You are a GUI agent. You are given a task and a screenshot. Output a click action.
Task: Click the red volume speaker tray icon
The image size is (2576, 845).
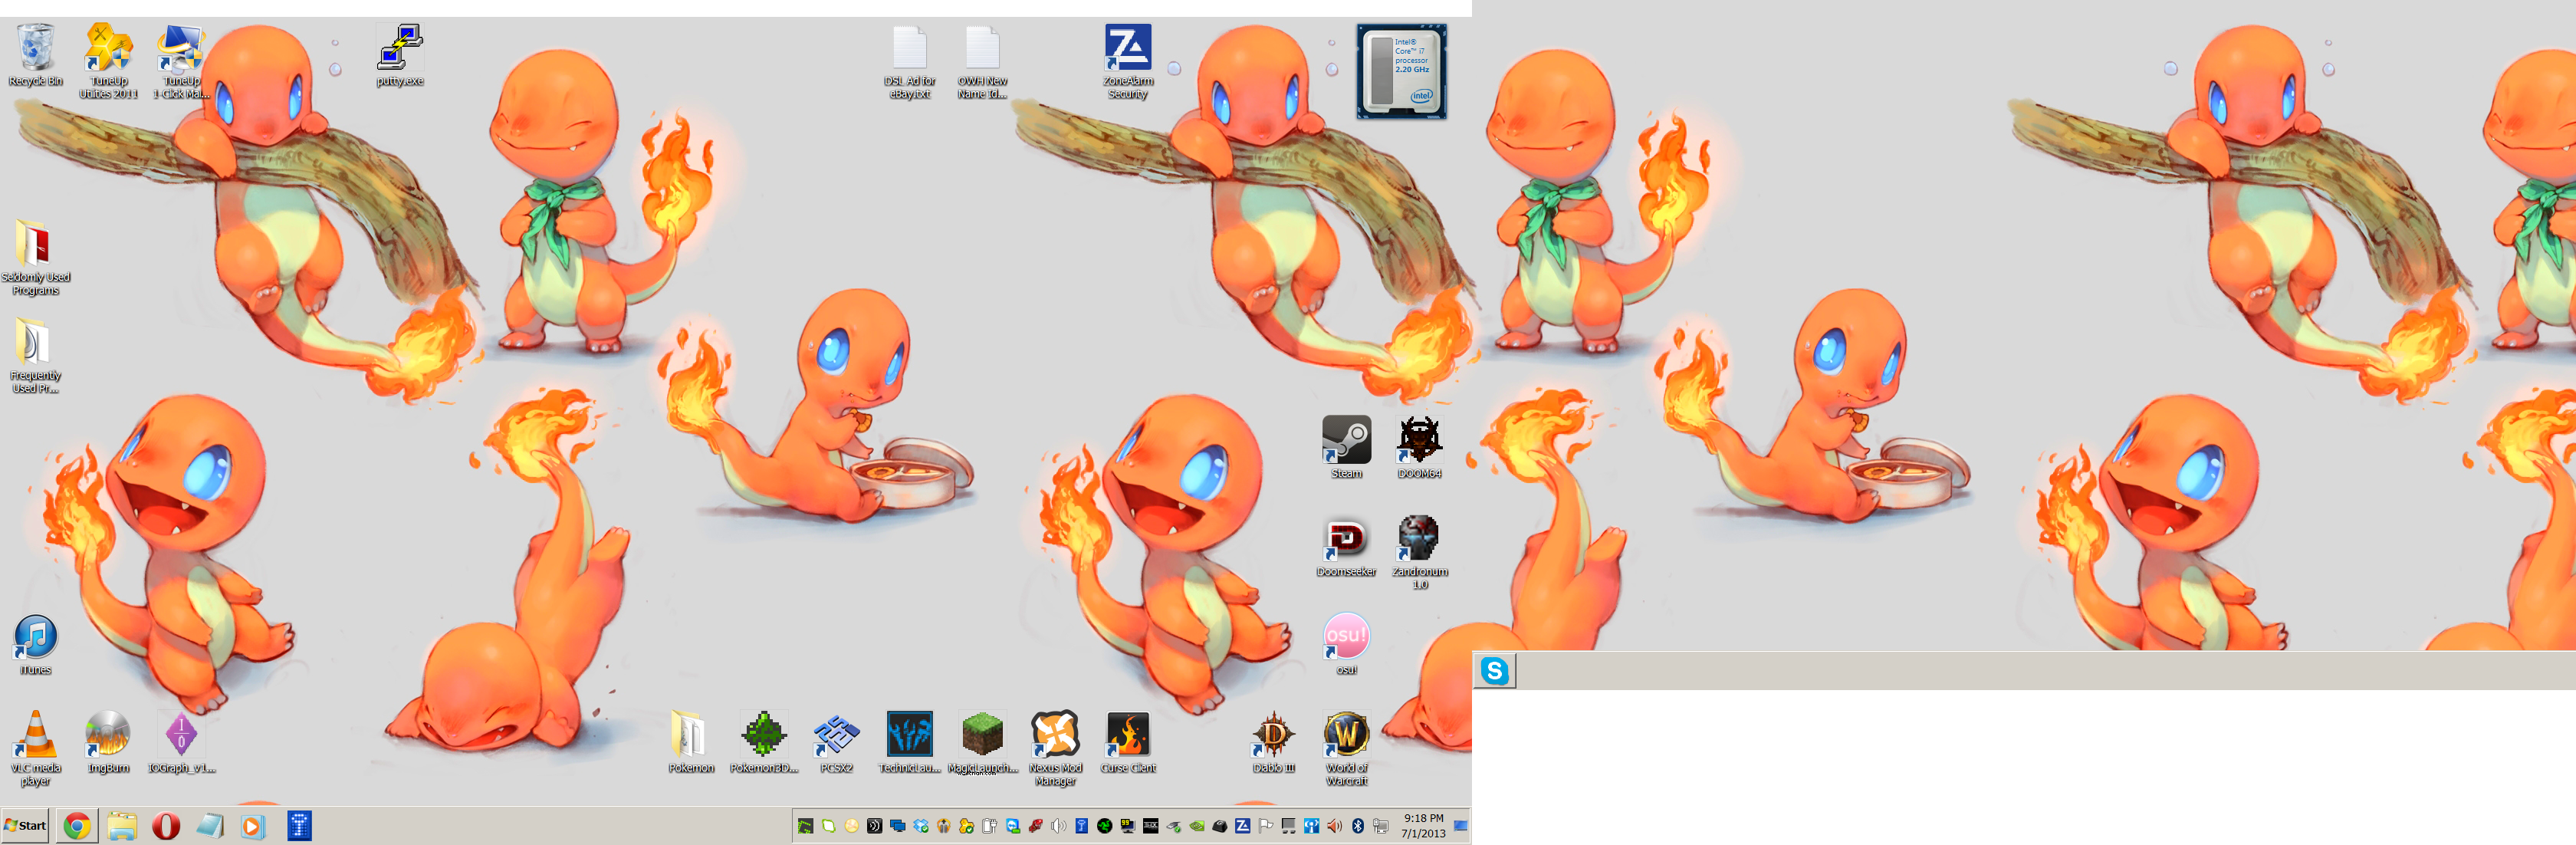(1334, 826)
